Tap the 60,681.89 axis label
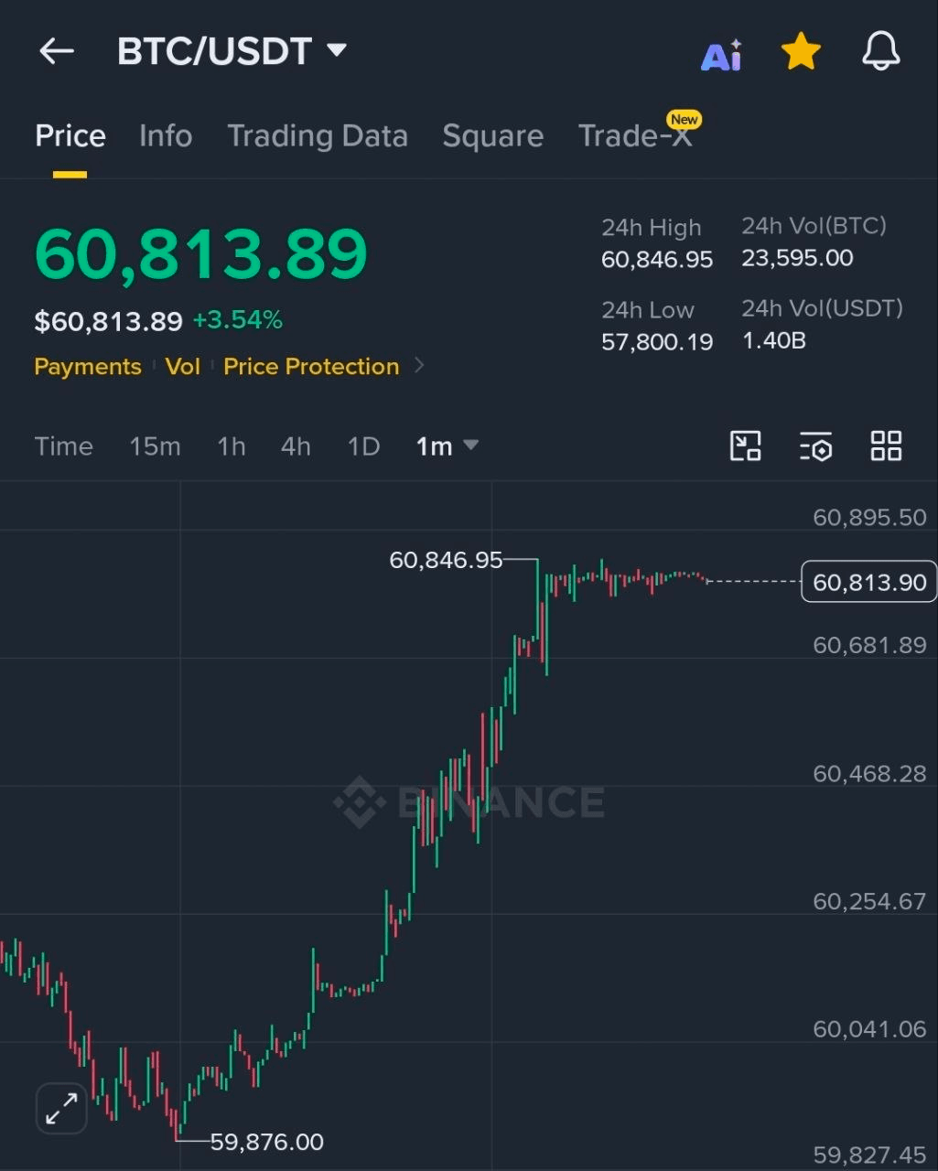The width and height of the screenshot is (938, 1171). click(x=869, y=645)
